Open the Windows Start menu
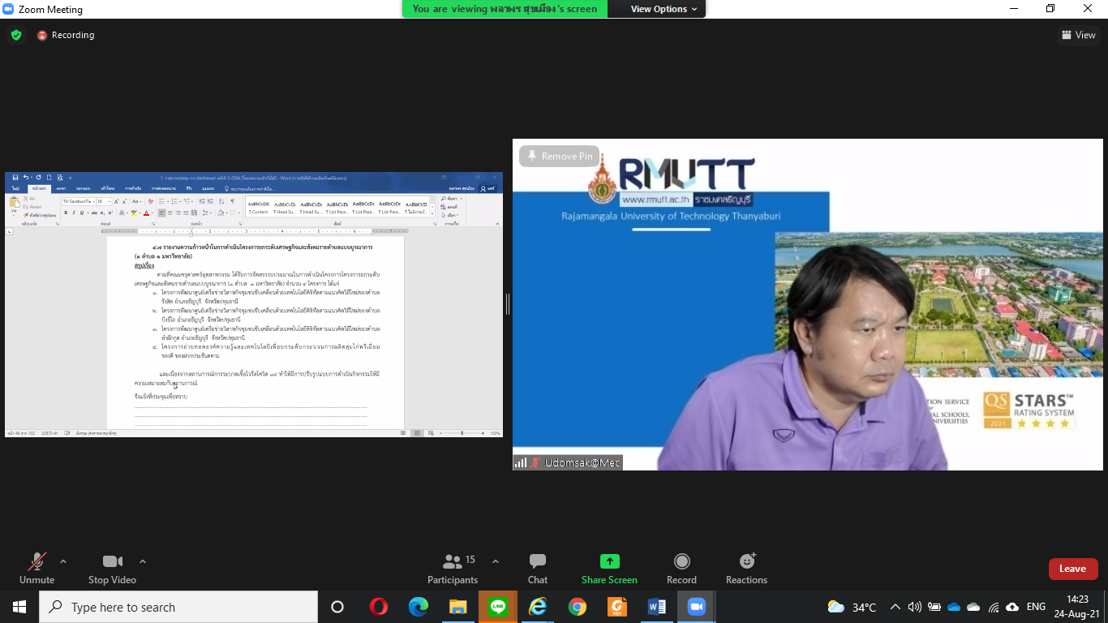This screenshot has width=1108, height=623. (x=19, y=607)
